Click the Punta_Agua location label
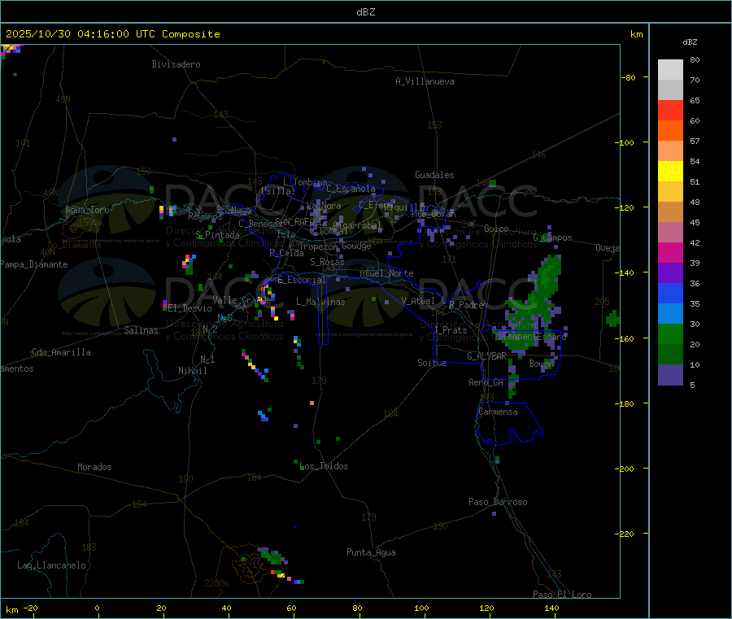Viewport: 732px width, 619px height. click(371, 552)
